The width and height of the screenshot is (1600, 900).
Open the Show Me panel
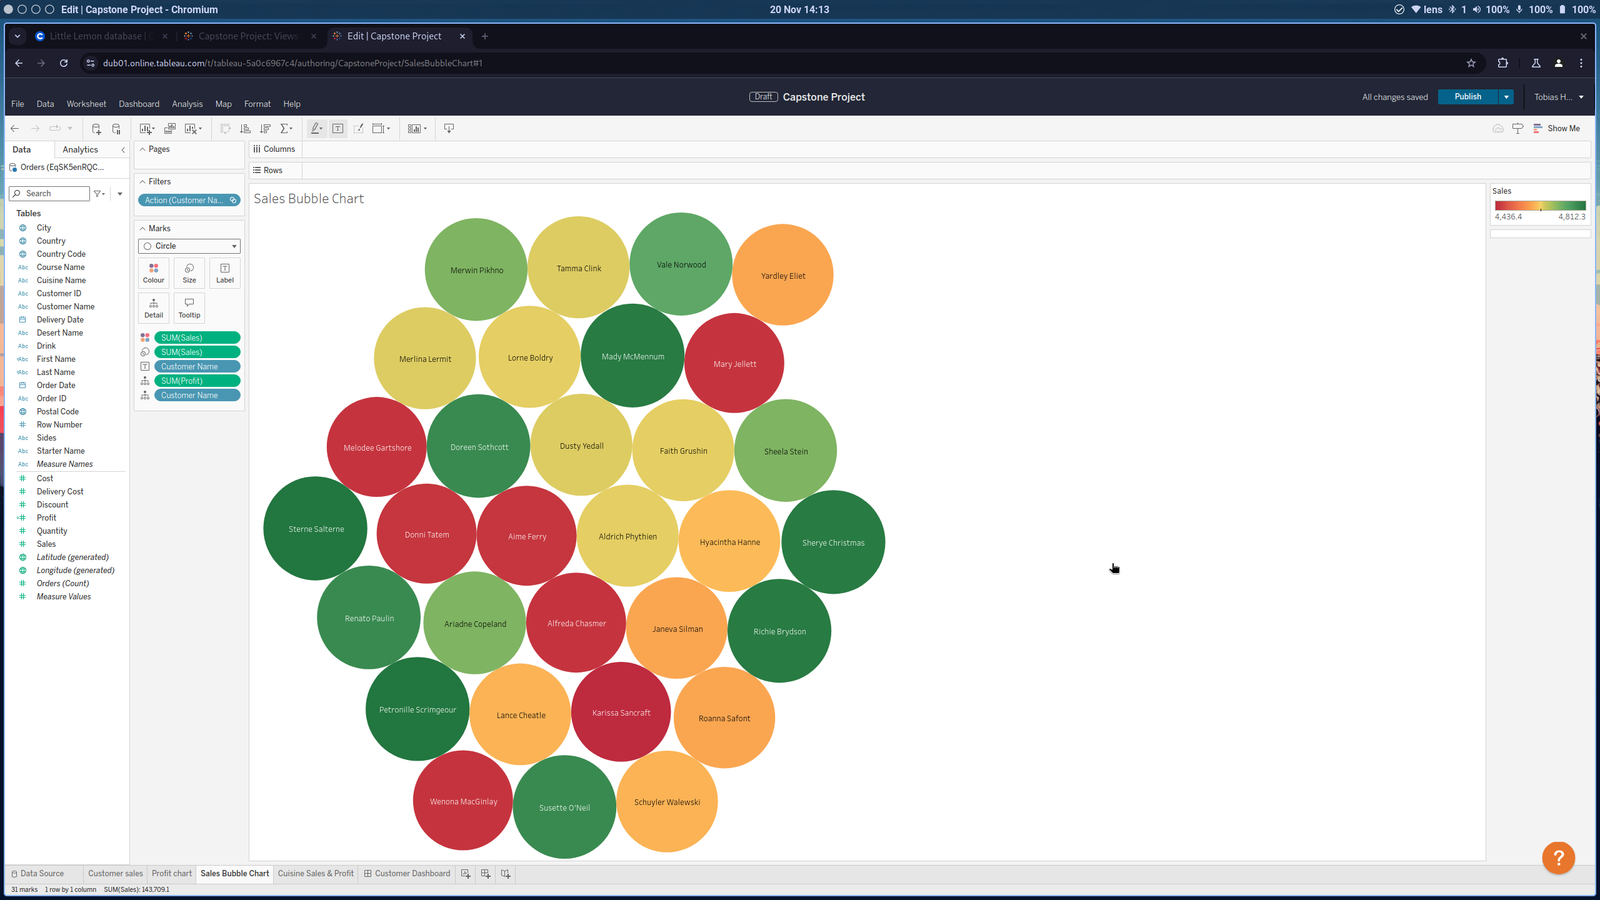1556,129
